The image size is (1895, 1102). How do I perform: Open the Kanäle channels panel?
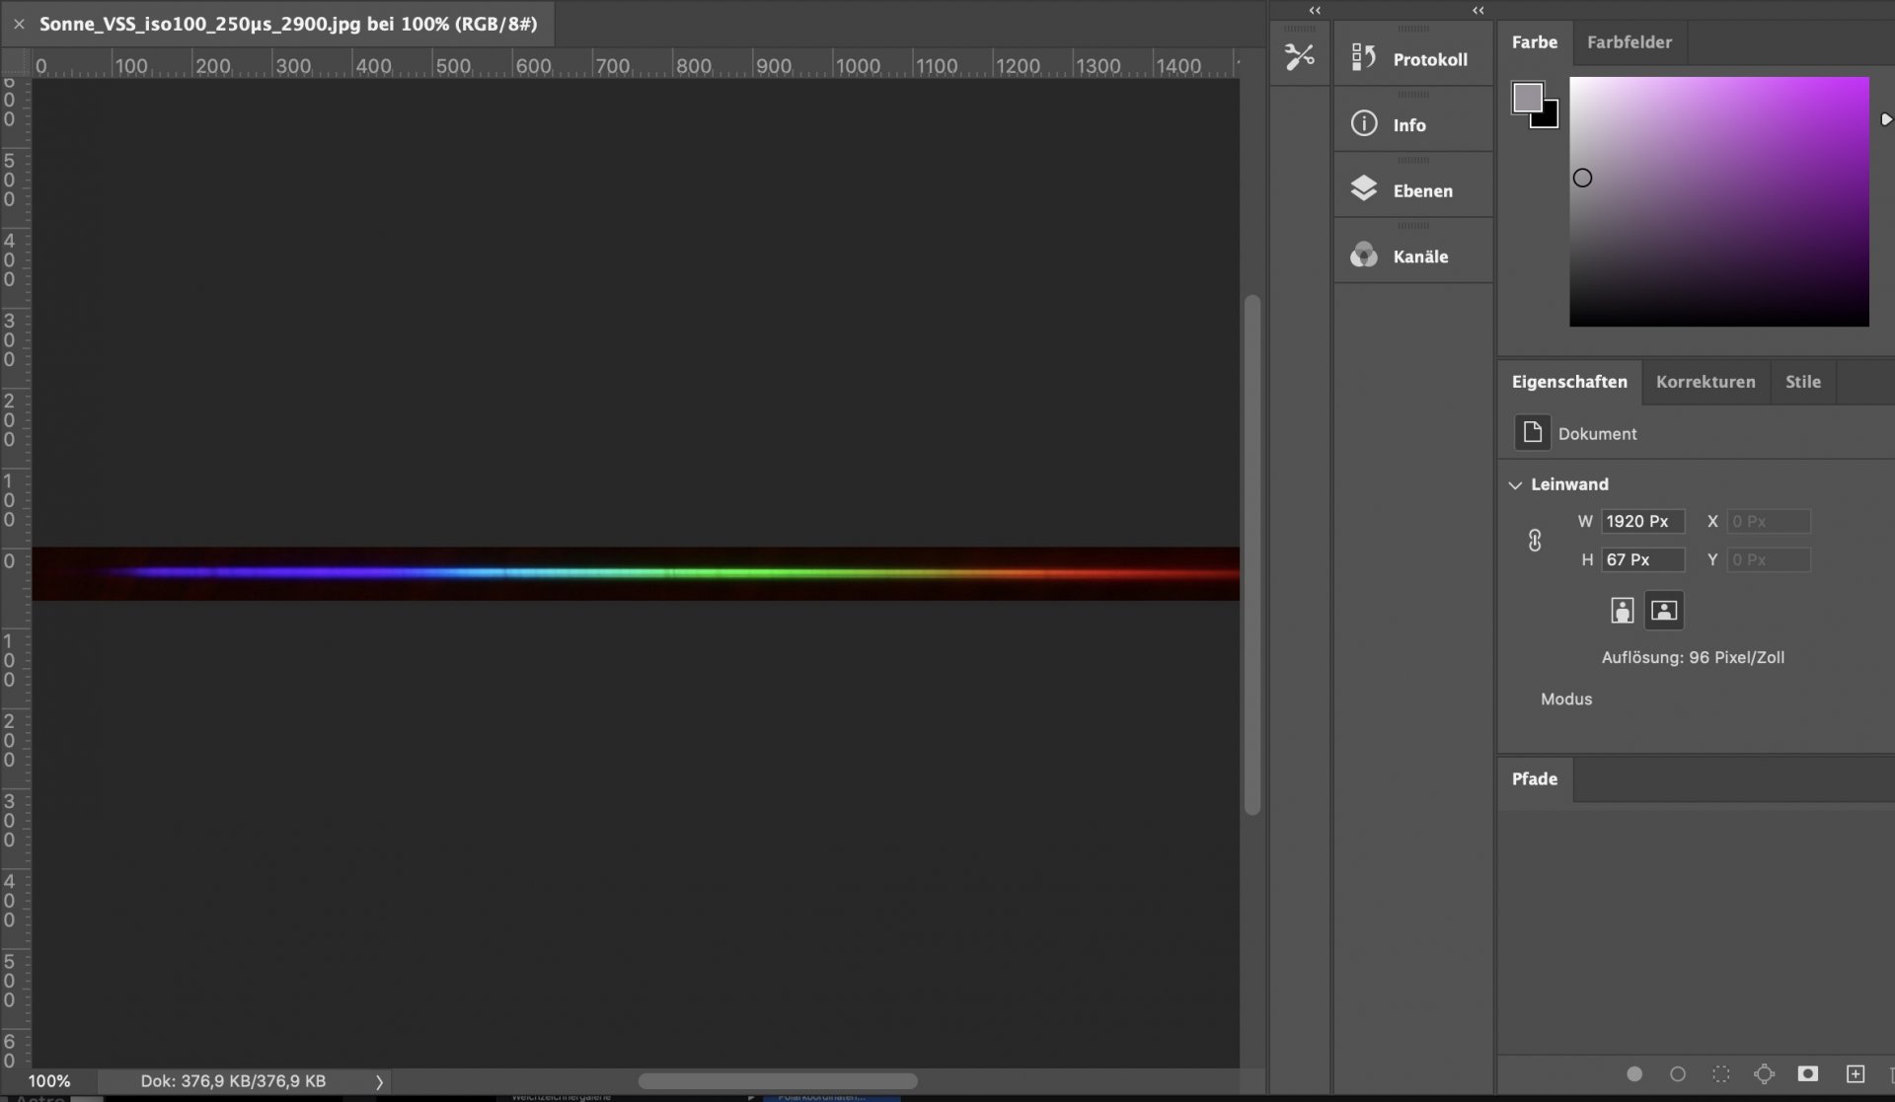pyautogui.click(x=1412, y=256)
